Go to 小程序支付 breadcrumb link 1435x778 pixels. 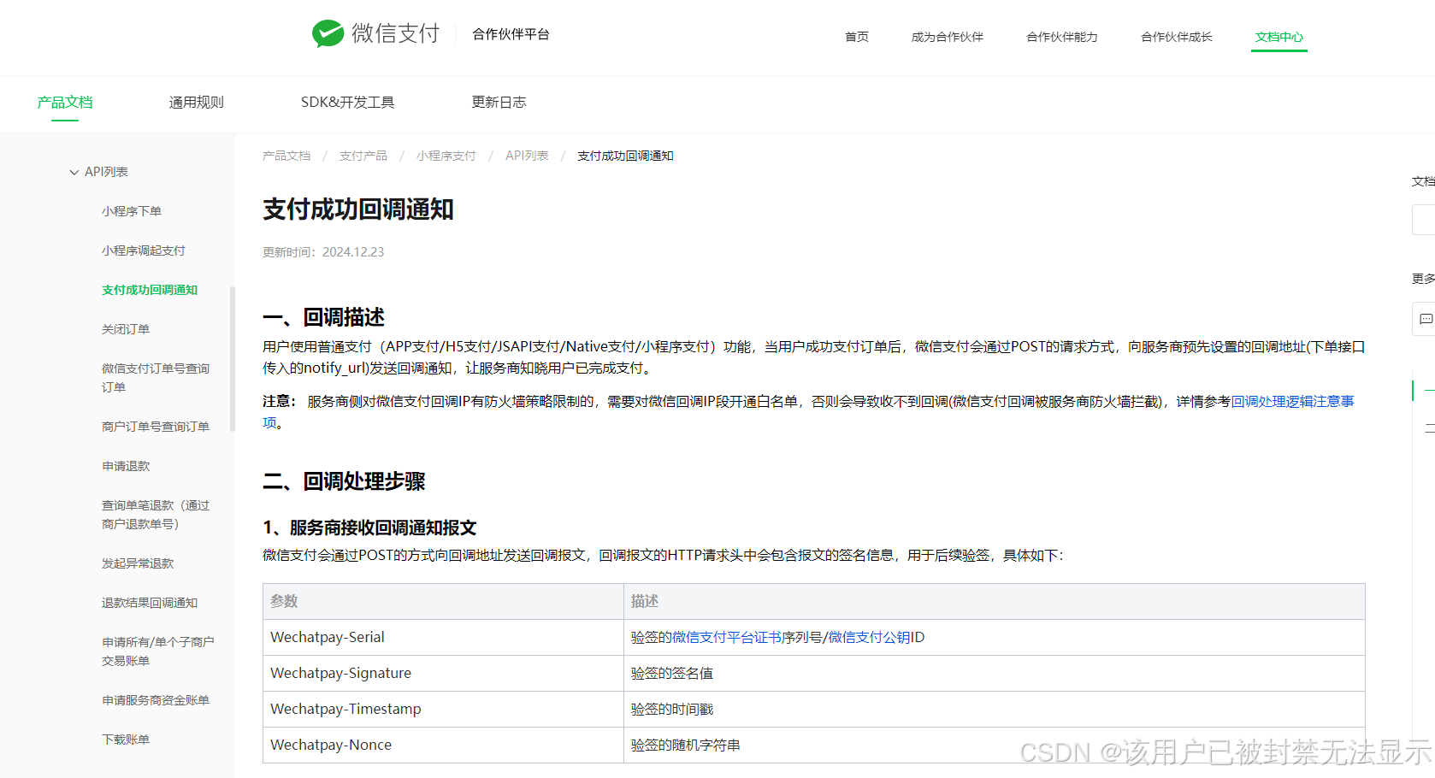[446, 156]
